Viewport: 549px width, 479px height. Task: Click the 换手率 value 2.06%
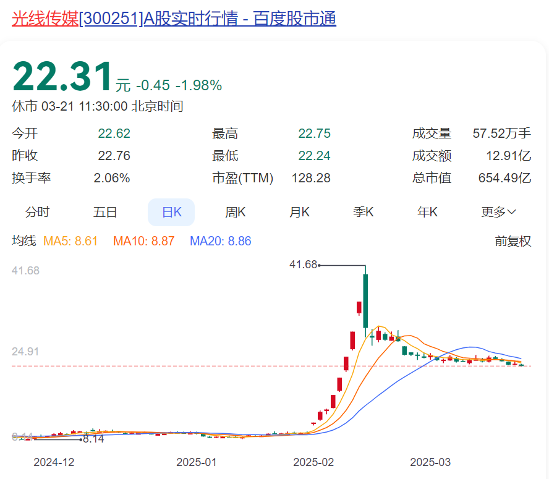point(112,178)
